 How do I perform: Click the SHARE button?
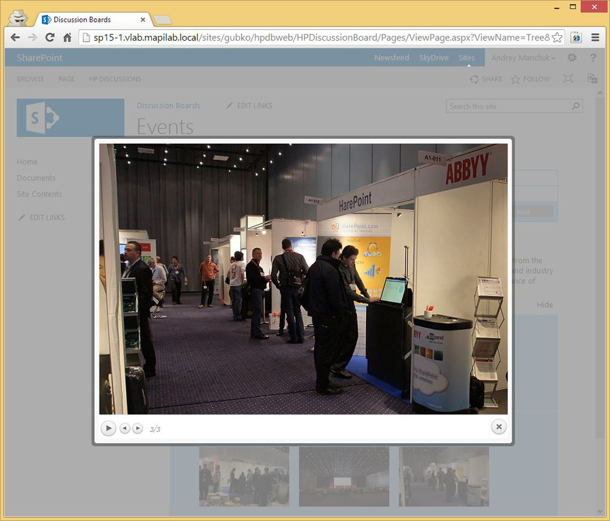(x=486, y=79)
